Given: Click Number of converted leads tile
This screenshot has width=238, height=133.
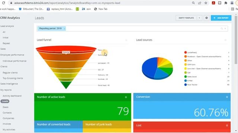Looking at the screenshot, I should tap(58, 127).
